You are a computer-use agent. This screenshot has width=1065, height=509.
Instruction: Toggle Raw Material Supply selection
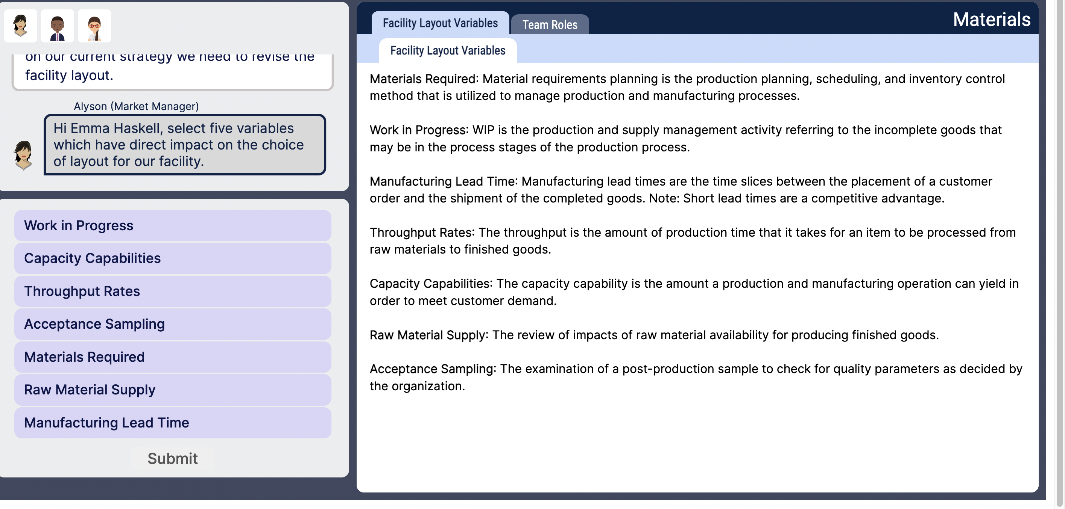pyautogui.click(x=172, y=389)
